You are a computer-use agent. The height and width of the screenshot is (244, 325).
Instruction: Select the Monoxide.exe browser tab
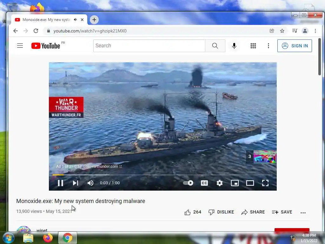point(46,20)
